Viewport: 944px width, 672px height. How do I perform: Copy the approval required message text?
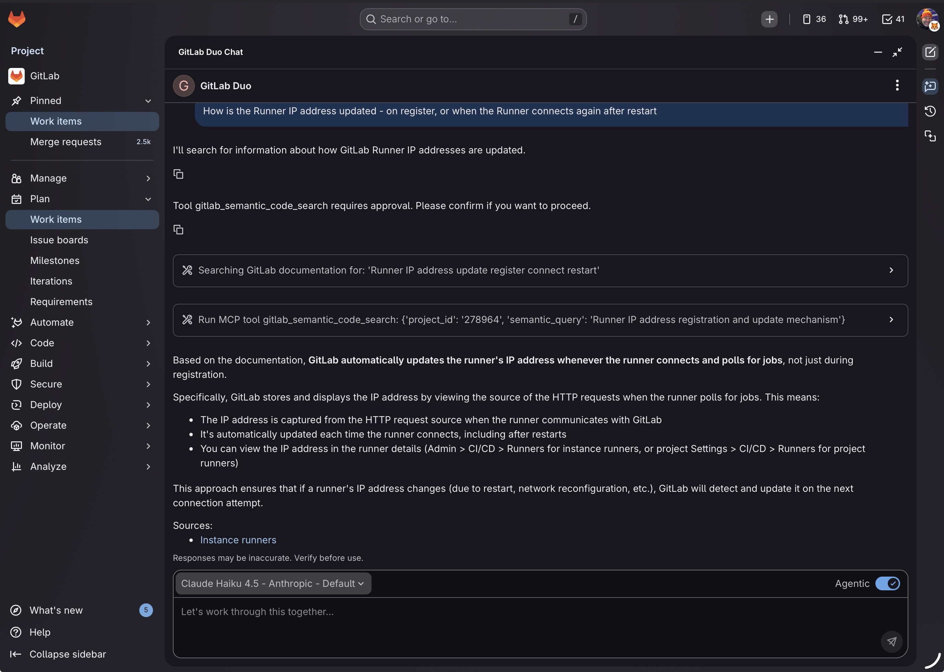(x=178, y=230)
